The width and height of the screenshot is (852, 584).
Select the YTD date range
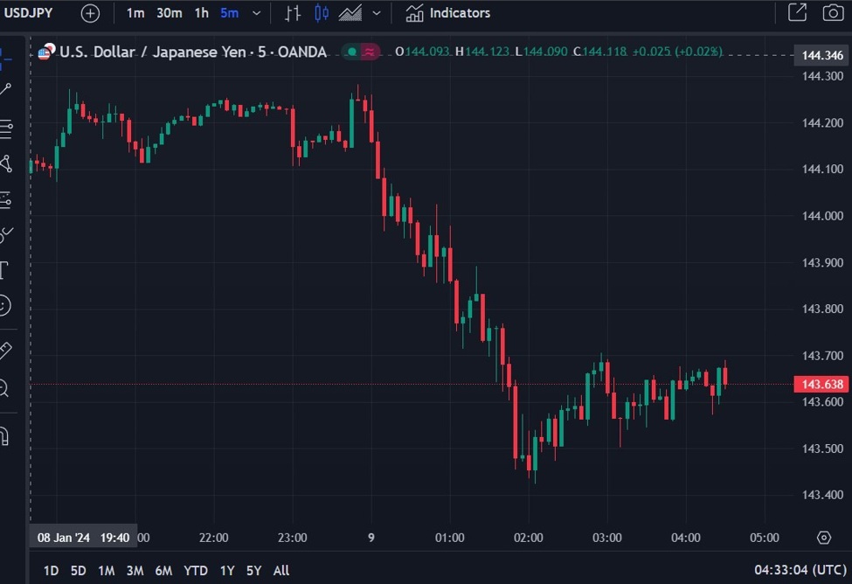(x=196, y=570)
